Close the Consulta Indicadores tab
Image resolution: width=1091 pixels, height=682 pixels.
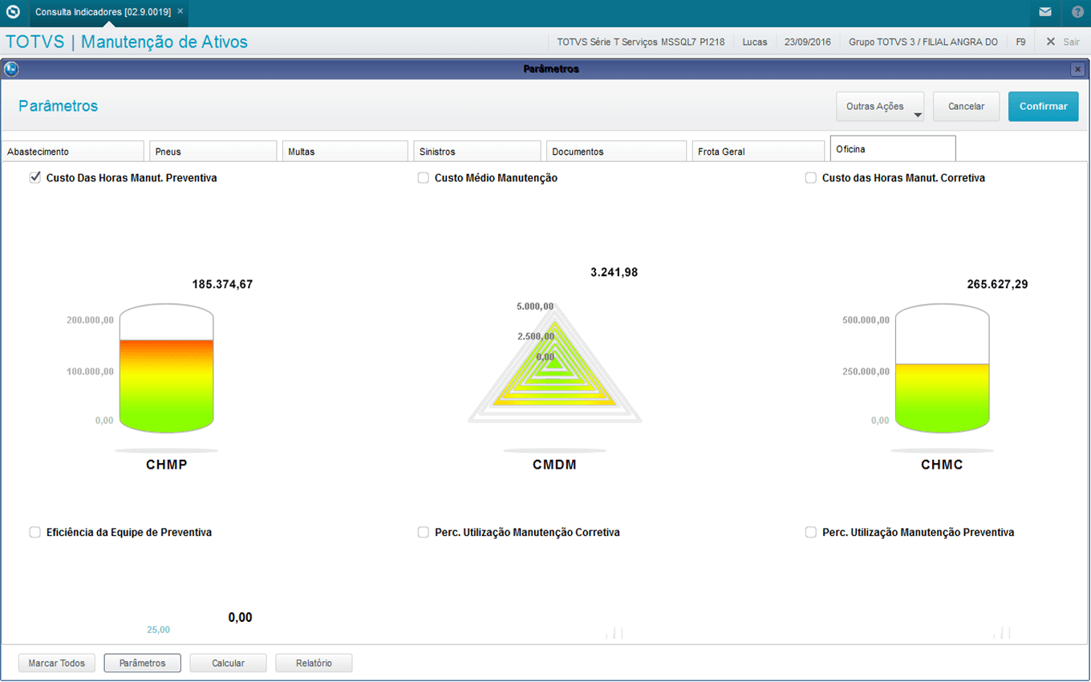coord(180,11)
